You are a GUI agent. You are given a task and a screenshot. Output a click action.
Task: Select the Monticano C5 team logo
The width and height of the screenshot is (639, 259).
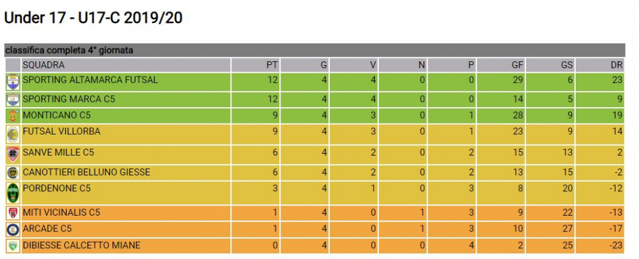13,116
